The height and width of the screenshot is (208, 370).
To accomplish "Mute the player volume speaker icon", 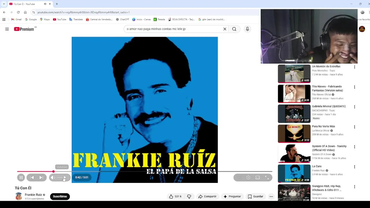I will [x=53, y=177].
